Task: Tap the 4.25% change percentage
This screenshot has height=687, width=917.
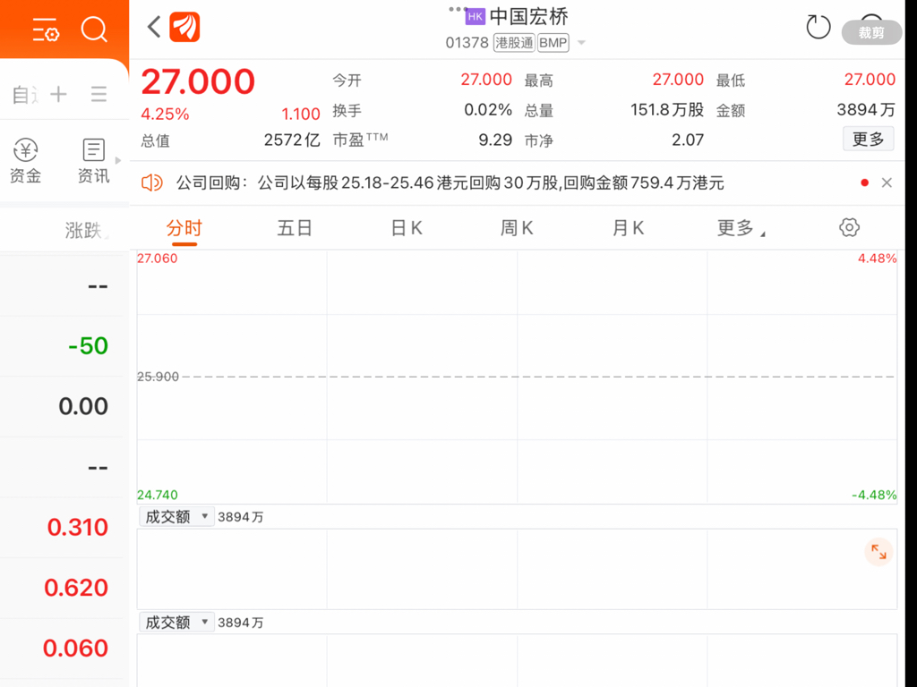Action: coord(165,114)
